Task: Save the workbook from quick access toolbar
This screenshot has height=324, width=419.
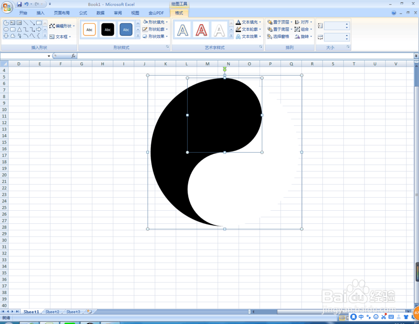Action: 19,4
